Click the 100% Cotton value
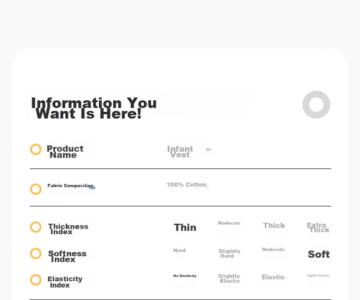Image resolution: width=360 pixels, height=300 pixels. [x=186, y=185]
